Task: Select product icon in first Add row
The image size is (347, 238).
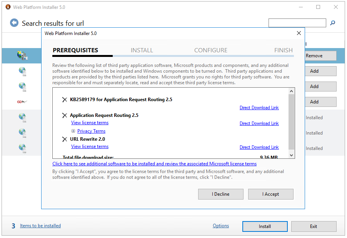Action: [23, 72]
